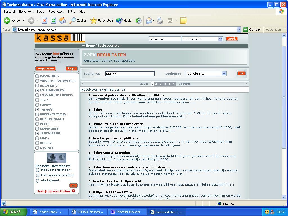Click the Windows flag throbber icon
Image resolution: width=288 pixels, height=216 pixels.
pyautogui.click(x=281, y=12)
